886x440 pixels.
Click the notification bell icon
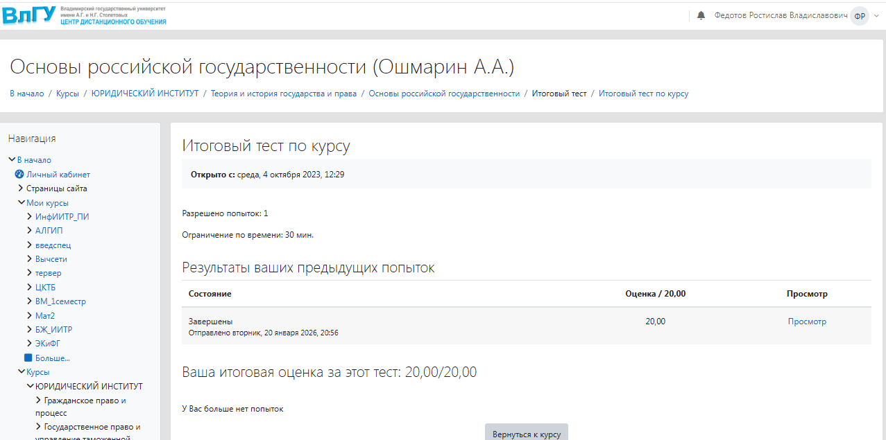pos(701,15)
